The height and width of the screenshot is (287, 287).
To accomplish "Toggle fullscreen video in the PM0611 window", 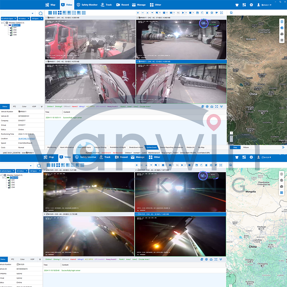I will (x=221, y=13).
